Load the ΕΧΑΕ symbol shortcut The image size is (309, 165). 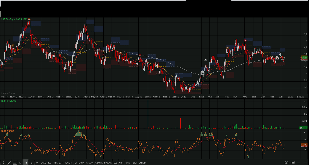tap(43, 163)
